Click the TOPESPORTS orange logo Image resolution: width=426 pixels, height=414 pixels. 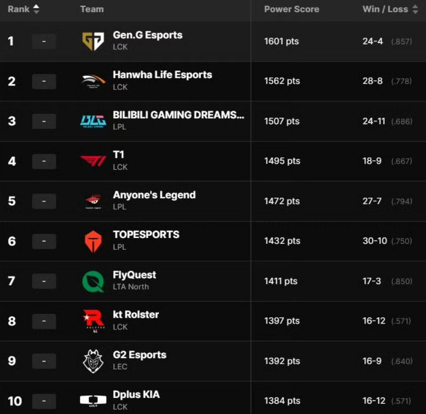pyautogui.click(x=93, y=241)
